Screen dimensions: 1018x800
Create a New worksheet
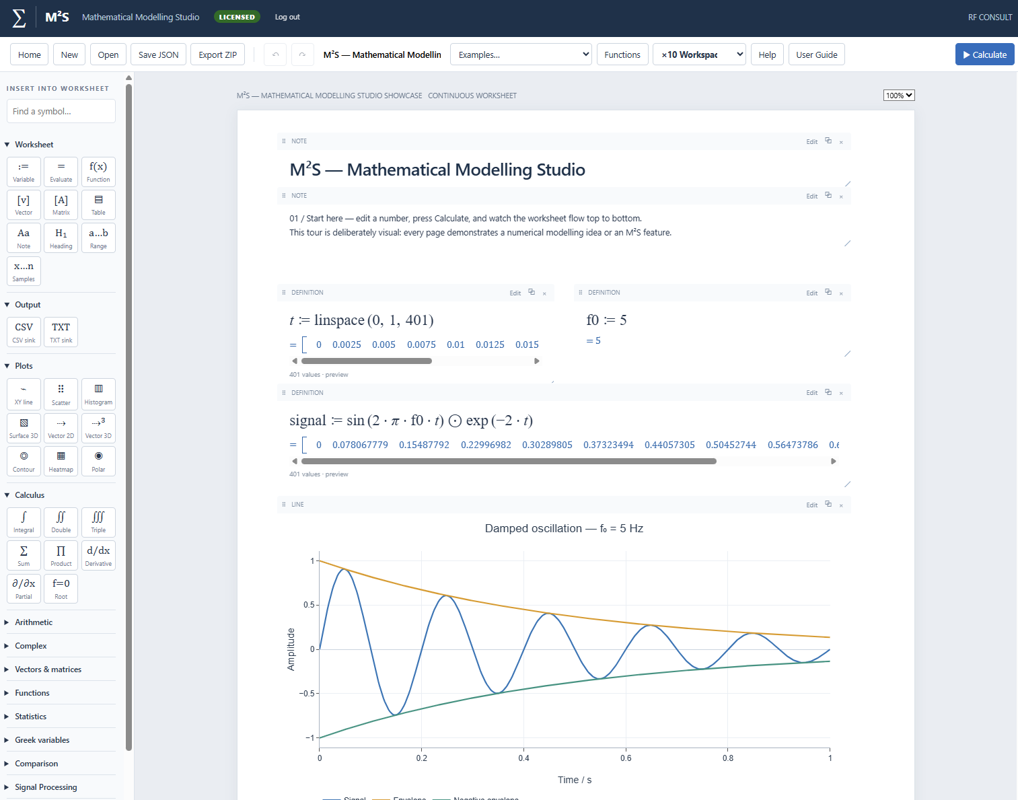pyautogui.click(x=69, y=54)
